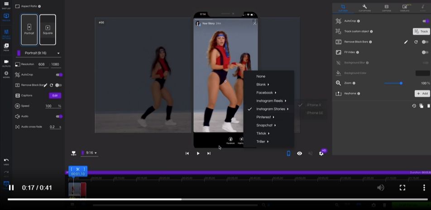The image size is (431, 210).
Task: Toggle AutoCrop in right clip panel
Action: coord(426,21)
